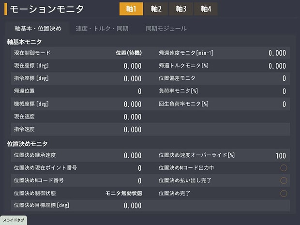This screenshot has width=300, height=225.
Task: Click the 位置決め制御状態 value モニタ無効状態
Action: pyautogui.click(x=124, y=193)
